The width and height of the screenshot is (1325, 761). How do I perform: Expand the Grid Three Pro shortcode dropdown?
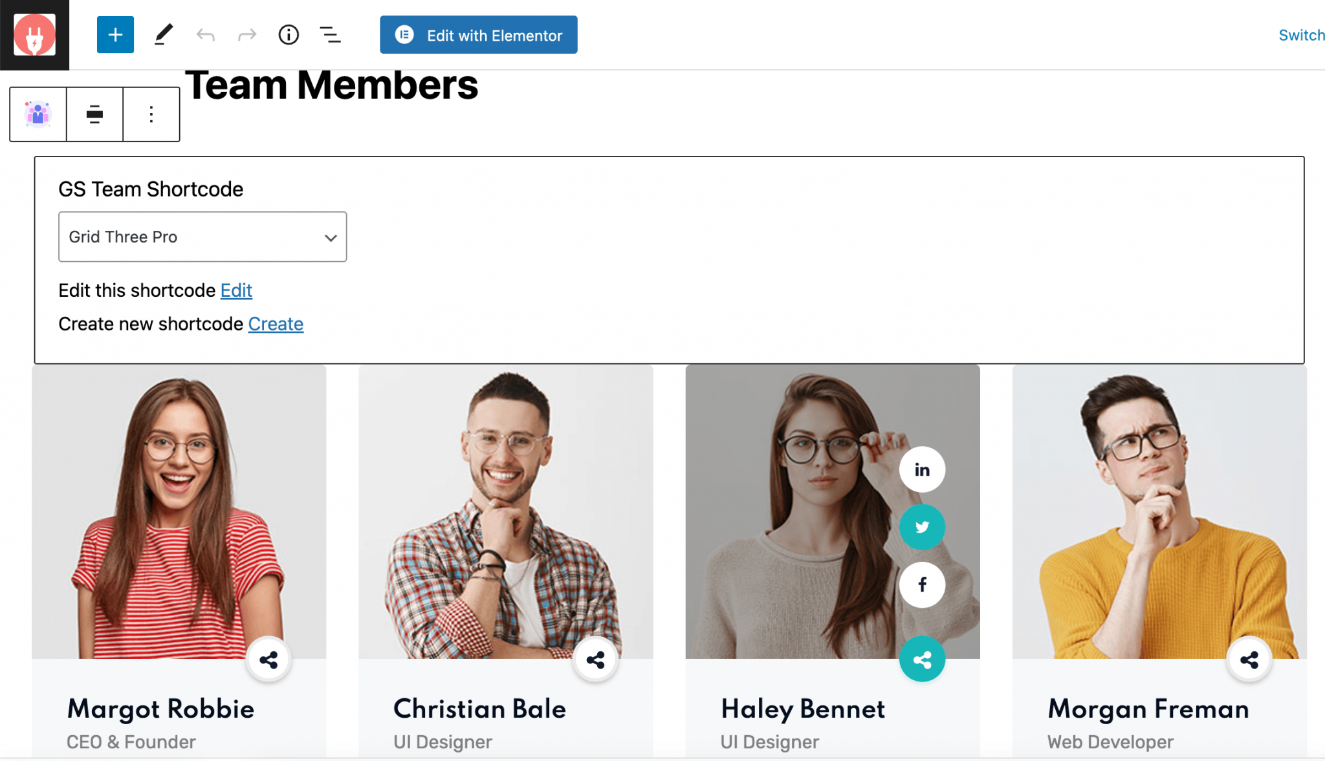pos(203,237)
